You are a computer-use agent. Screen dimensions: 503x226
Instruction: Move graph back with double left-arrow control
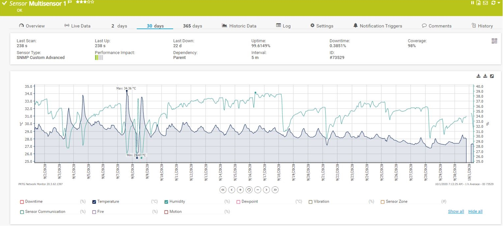(222, 190)
